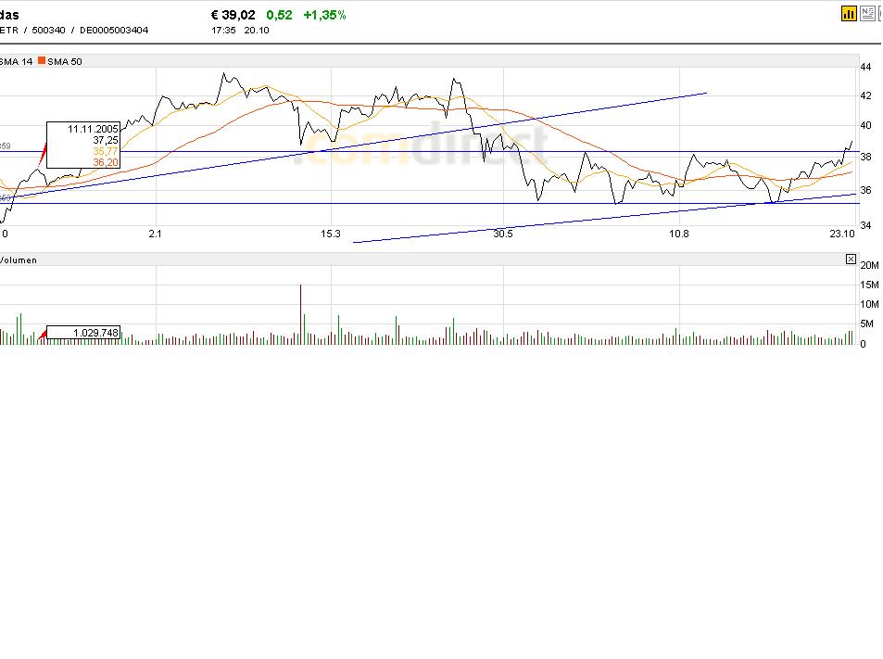
Task: Click the red marker beside the volume tooltip
Action: click(42, 335)
